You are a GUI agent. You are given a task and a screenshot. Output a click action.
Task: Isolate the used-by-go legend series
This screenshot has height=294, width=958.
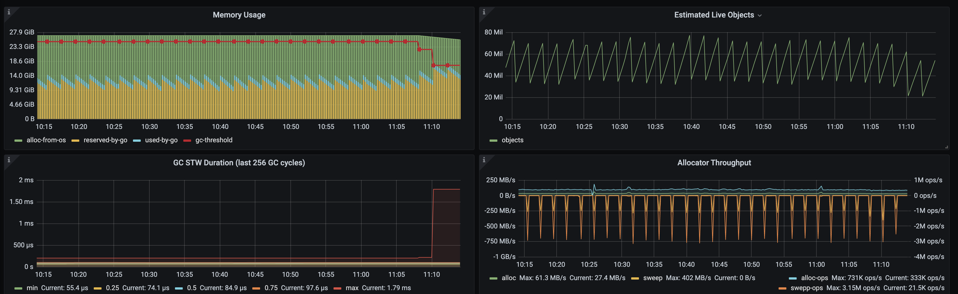(161, 140)
